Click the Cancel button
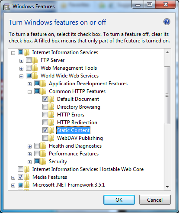This screenshot has height=213, width=179. pyautogui.click(x=155, y=200)
